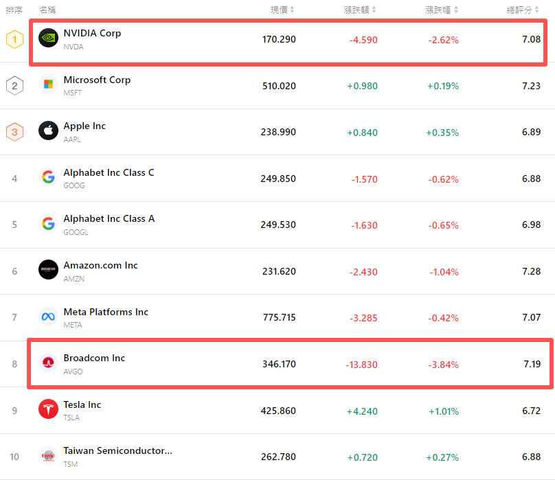Open the NVIDIA Corp stock page

(x=92, y=33)
